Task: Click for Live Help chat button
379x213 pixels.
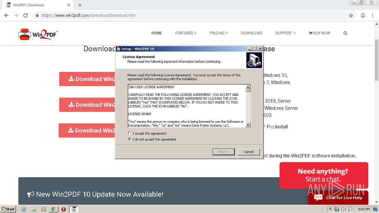Action: (338, 198)
